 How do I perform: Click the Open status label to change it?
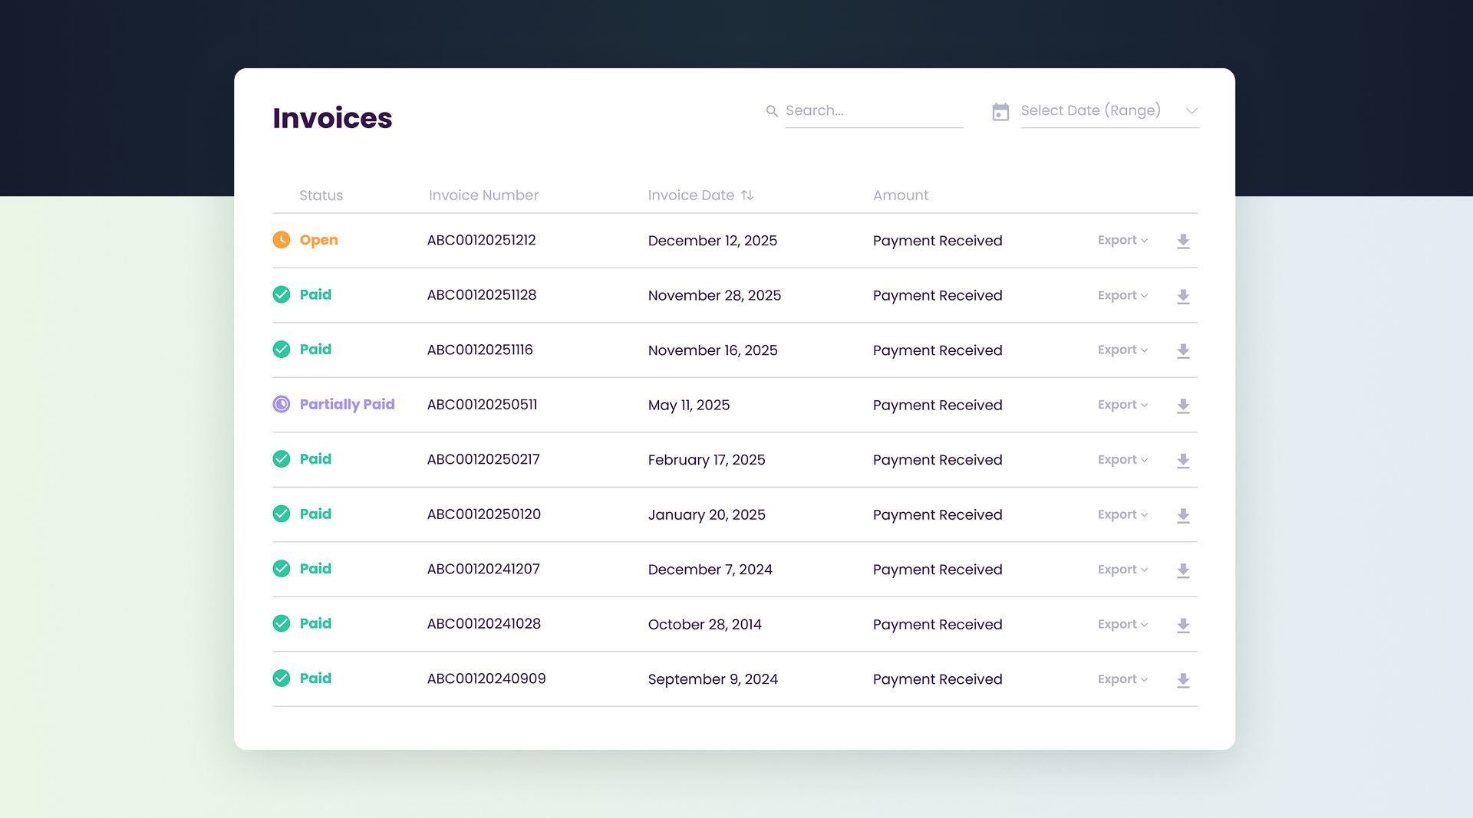coord(318,240)
